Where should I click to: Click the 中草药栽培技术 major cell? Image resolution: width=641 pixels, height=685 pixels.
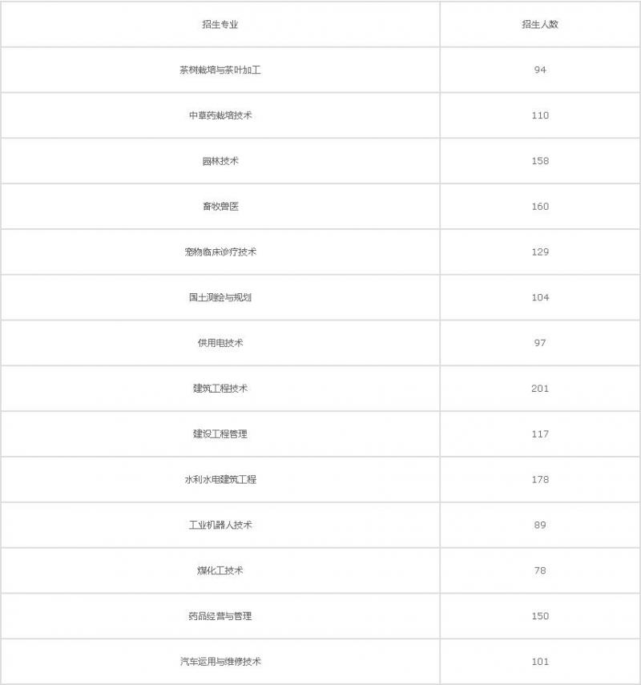pyautogui.click(x=220, y=115)
